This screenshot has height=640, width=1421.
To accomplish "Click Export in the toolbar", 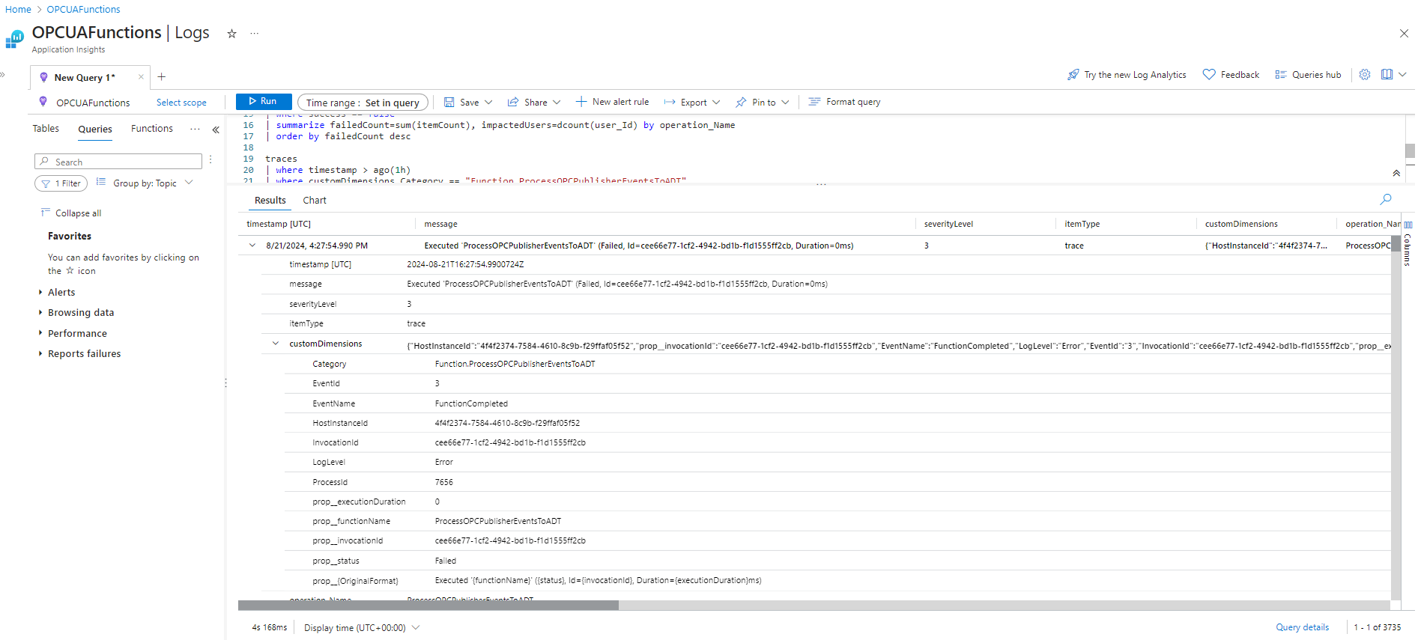I will (x=685, y=103).
